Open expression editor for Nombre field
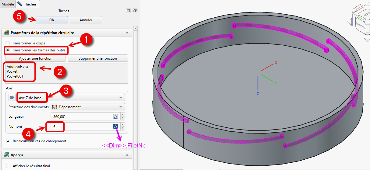Screen dimensions: 370x170 click(x=116, y=126)
